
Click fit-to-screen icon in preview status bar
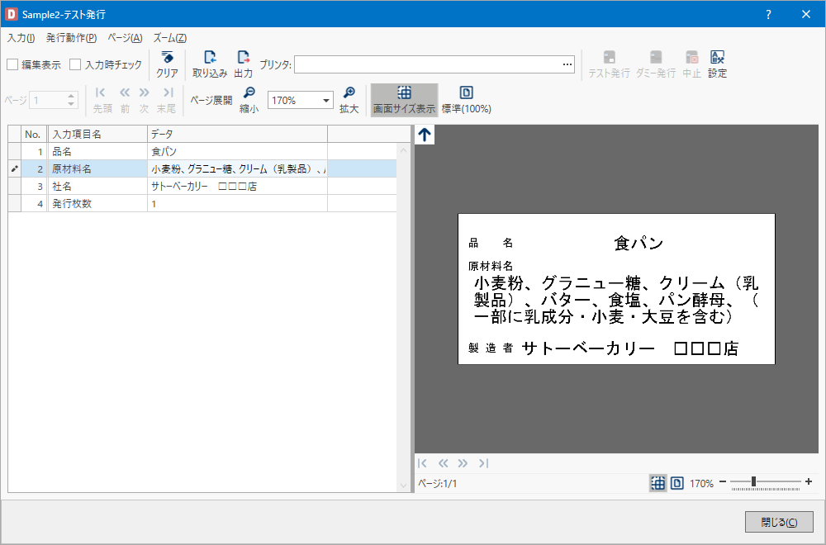tap(657, 483)
